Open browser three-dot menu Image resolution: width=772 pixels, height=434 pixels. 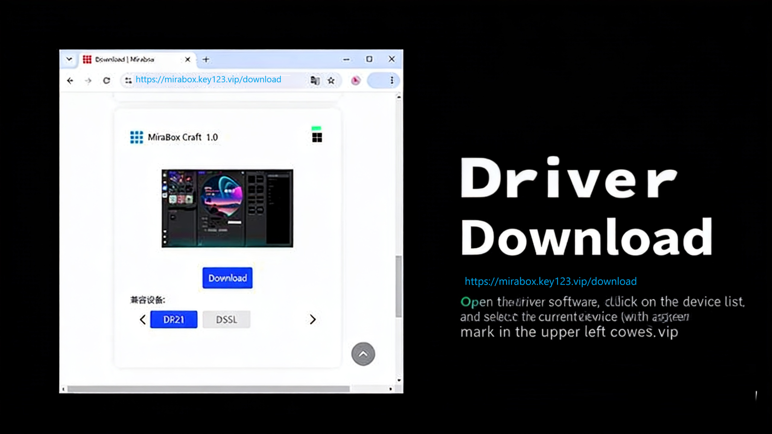392,80
